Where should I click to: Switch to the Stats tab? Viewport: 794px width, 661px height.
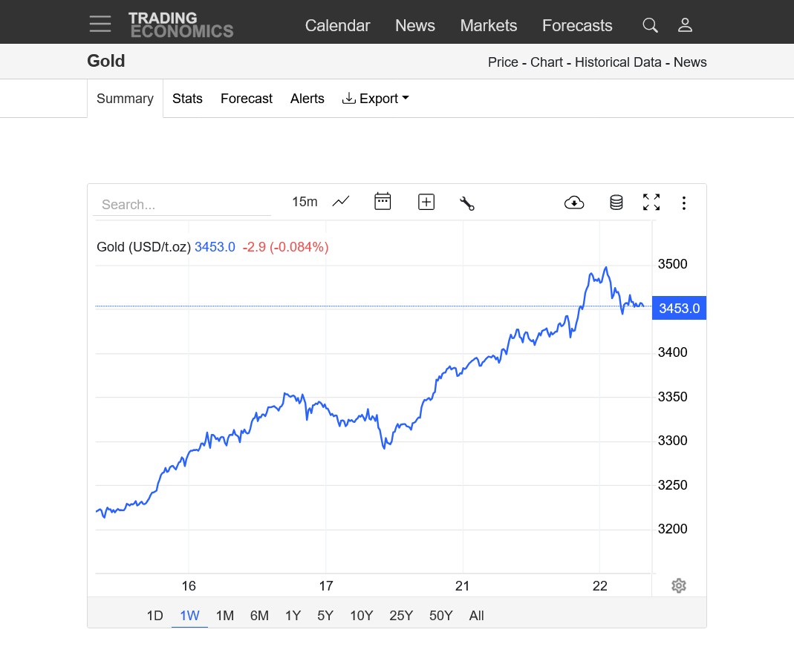[187, 99]
